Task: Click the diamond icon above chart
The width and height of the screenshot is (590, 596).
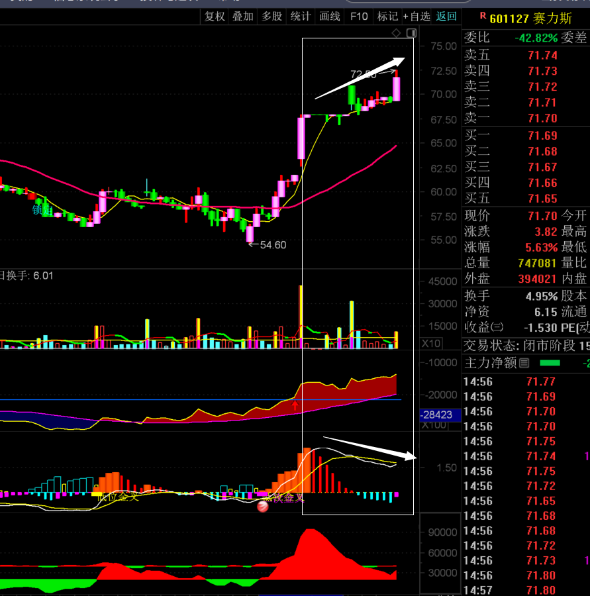Action: coord(396,33)
